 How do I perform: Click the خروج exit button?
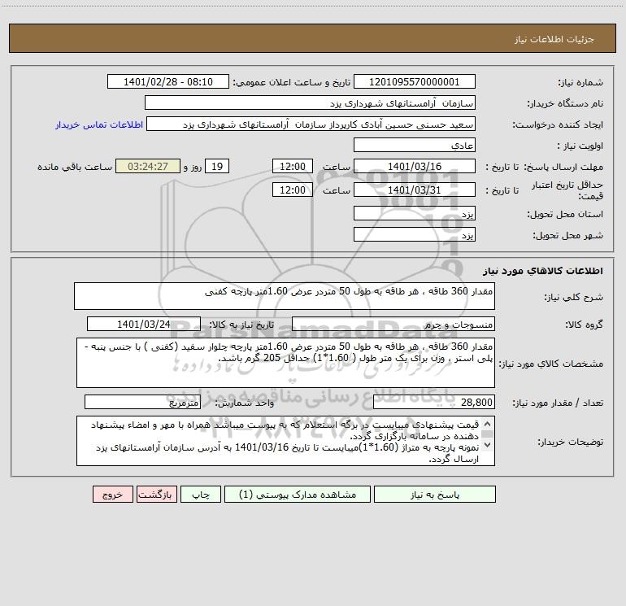point(112,495)
